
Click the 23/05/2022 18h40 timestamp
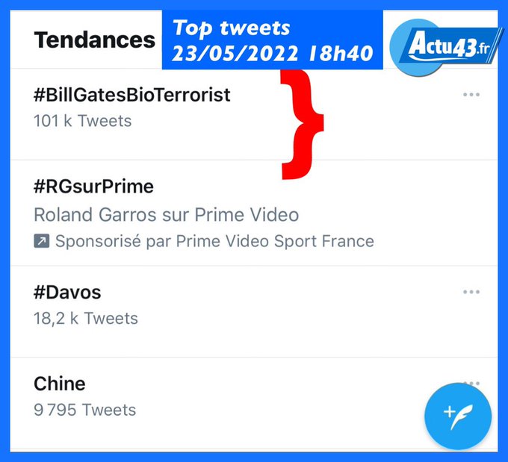272,54
